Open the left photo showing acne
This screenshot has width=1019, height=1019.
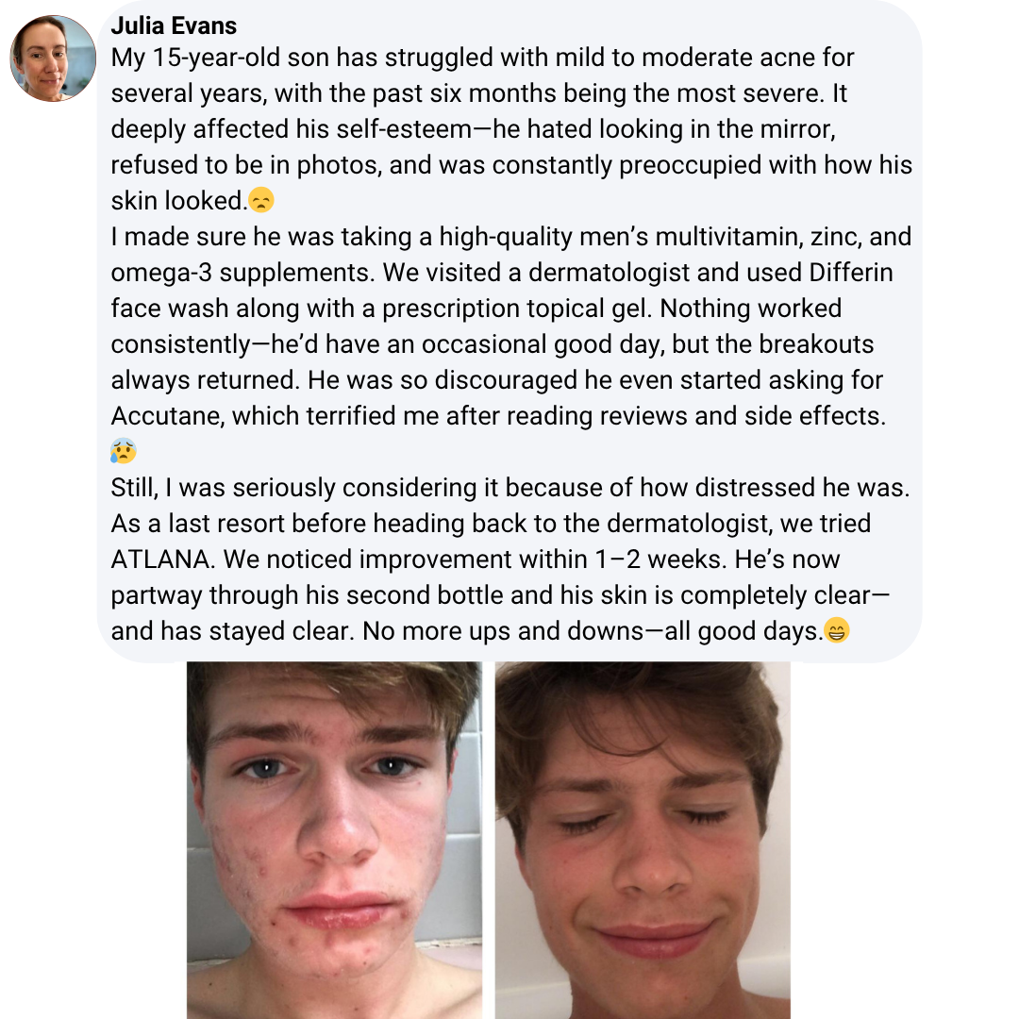[x=334, y=840]
